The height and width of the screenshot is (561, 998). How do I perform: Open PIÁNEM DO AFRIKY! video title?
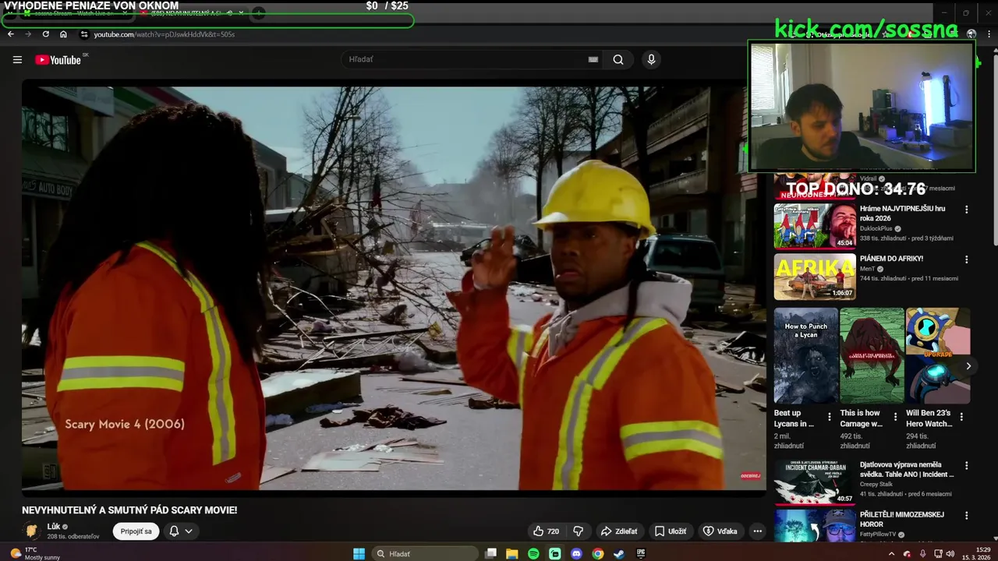point(891,259)
